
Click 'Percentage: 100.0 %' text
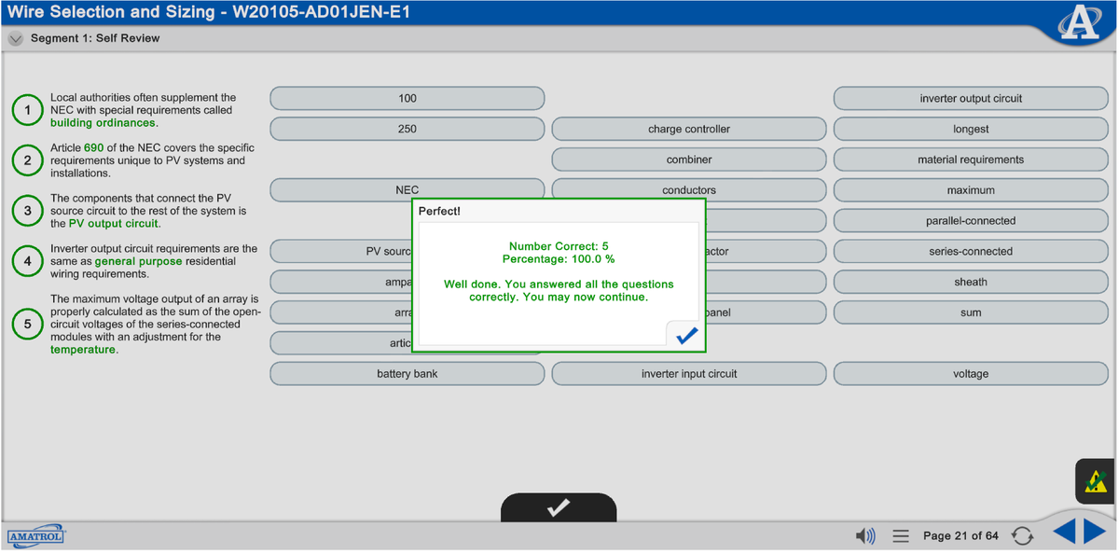(x=559, y=259)
